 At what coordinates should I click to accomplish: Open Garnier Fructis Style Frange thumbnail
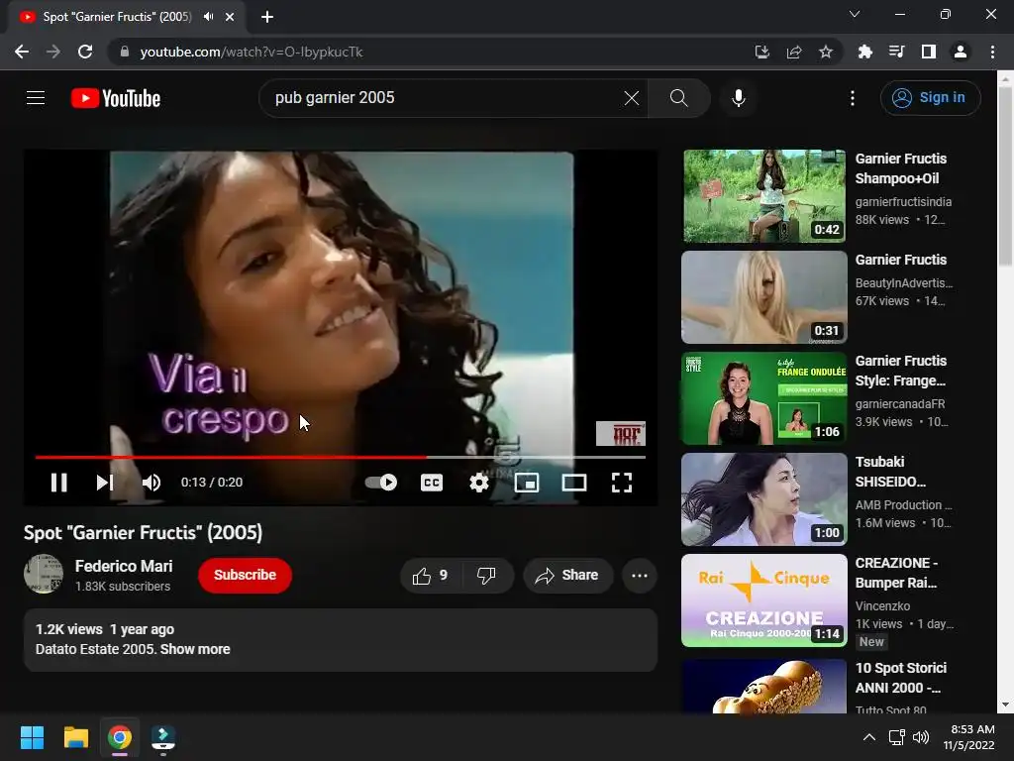coord(764,398)
